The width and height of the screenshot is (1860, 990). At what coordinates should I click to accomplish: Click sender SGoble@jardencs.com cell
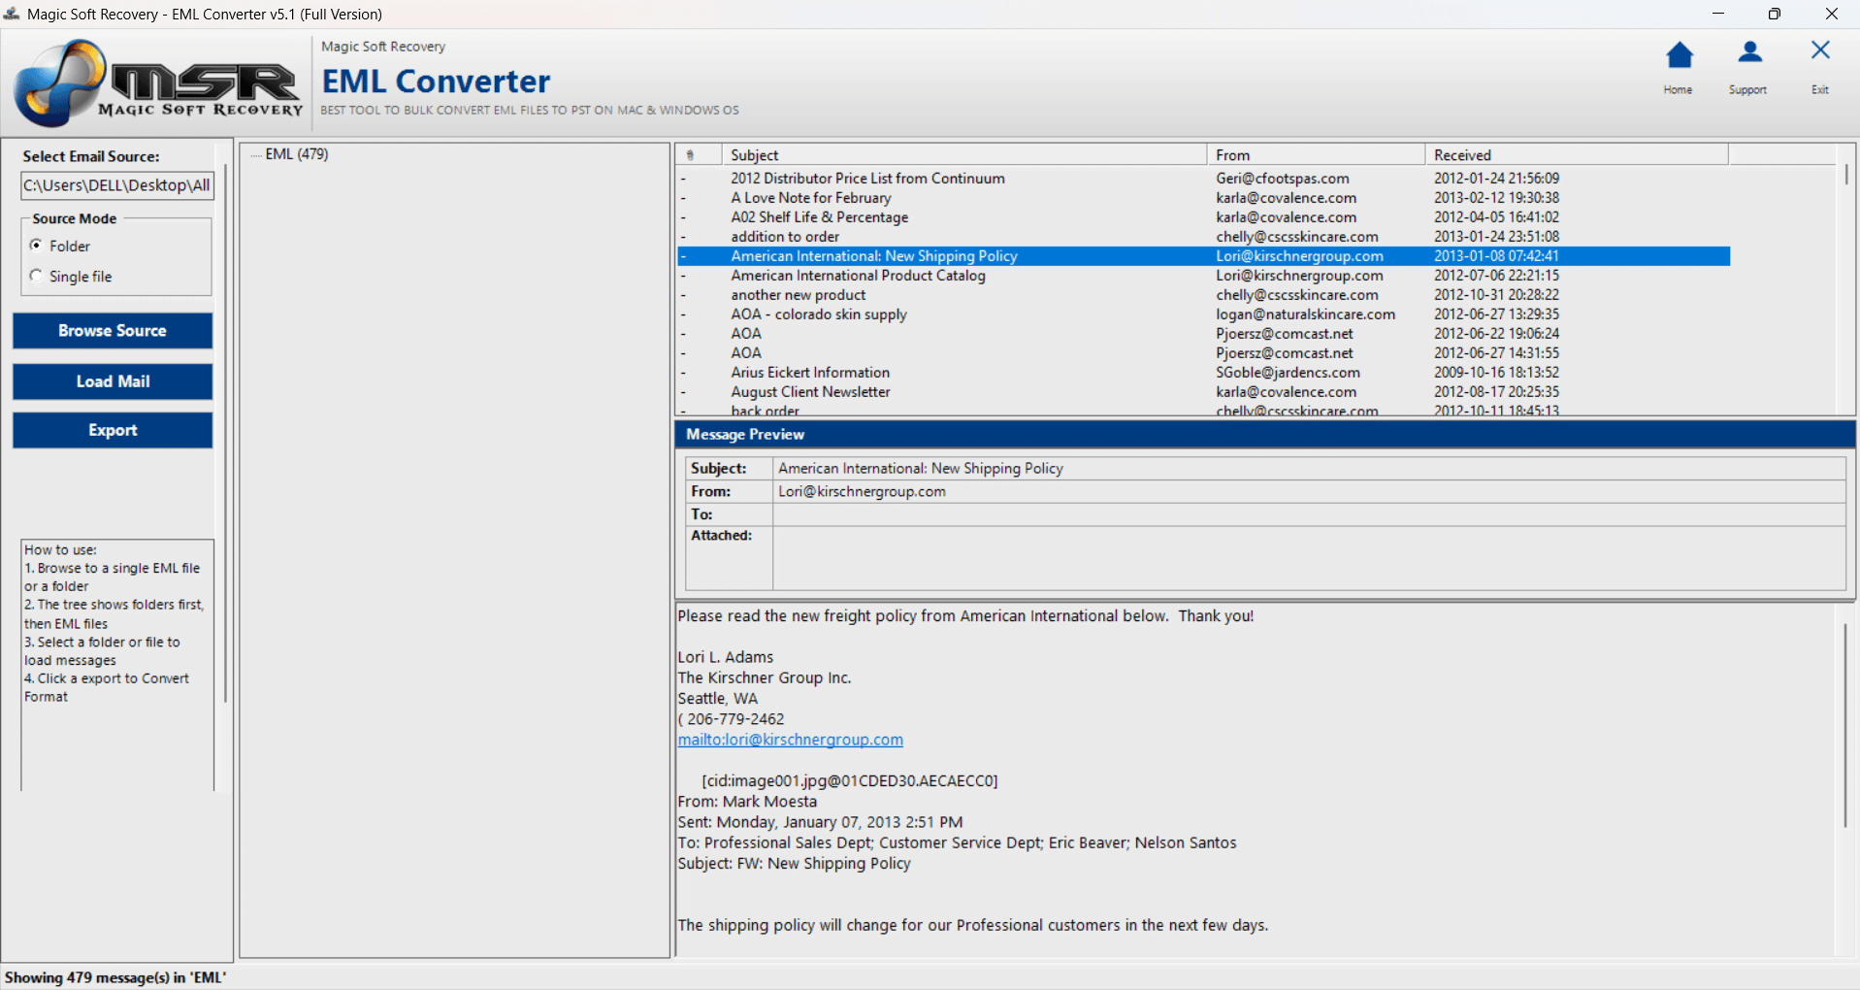[1289, 373]
